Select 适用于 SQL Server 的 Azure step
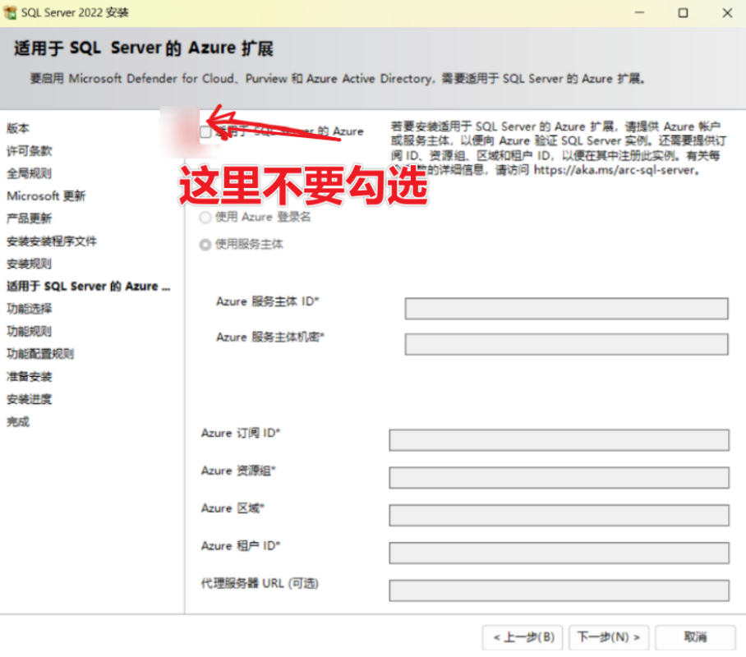This screenshot has width=746, height=657. pyautogui.click(x=88, y=287)
